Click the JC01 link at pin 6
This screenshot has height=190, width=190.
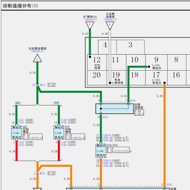106,117
